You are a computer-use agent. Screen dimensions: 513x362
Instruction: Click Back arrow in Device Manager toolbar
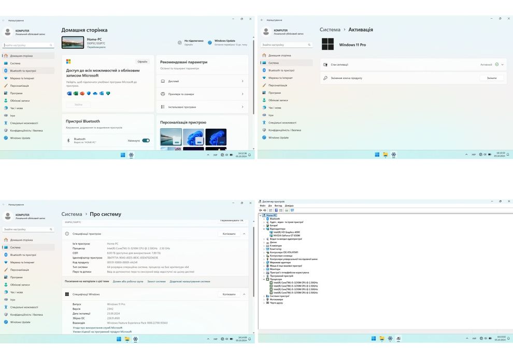point(261,210)
